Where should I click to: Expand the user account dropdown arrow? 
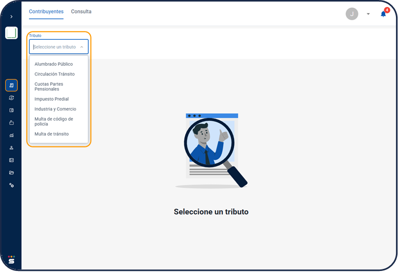pyautogui.click(x=368, y=14)
